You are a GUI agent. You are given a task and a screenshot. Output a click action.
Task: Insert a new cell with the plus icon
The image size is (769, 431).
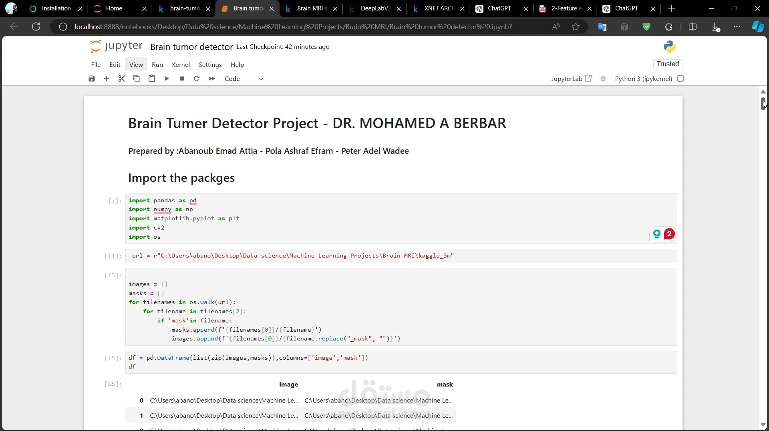107,79
